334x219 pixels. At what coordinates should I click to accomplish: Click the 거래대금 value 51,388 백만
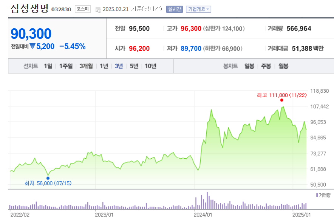point(308,49)
